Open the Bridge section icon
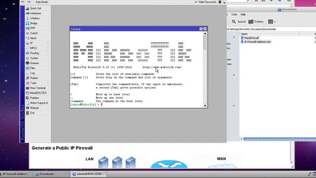316x178 pixels. click(x=28, y=23)
